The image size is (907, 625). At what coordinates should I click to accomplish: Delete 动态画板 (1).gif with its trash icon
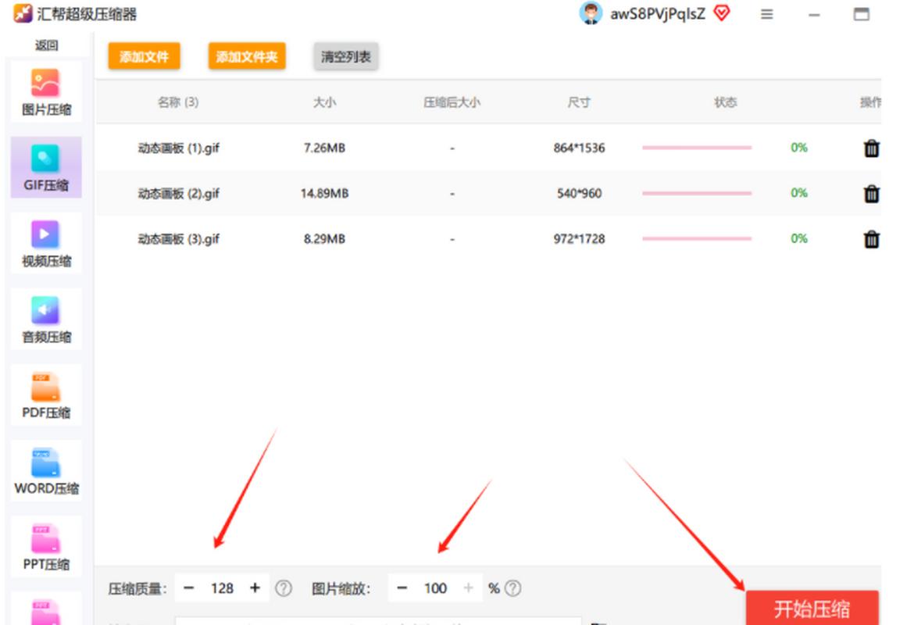(871, 148)
